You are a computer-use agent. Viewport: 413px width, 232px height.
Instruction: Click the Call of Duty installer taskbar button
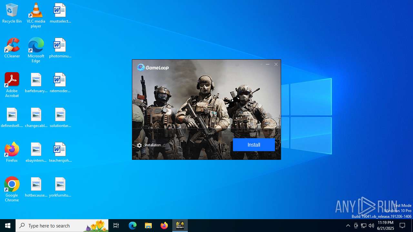pos(180,226)
